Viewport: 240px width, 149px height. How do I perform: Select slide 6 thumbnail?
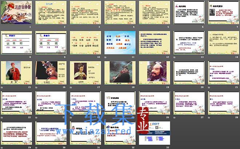point(189,12)
